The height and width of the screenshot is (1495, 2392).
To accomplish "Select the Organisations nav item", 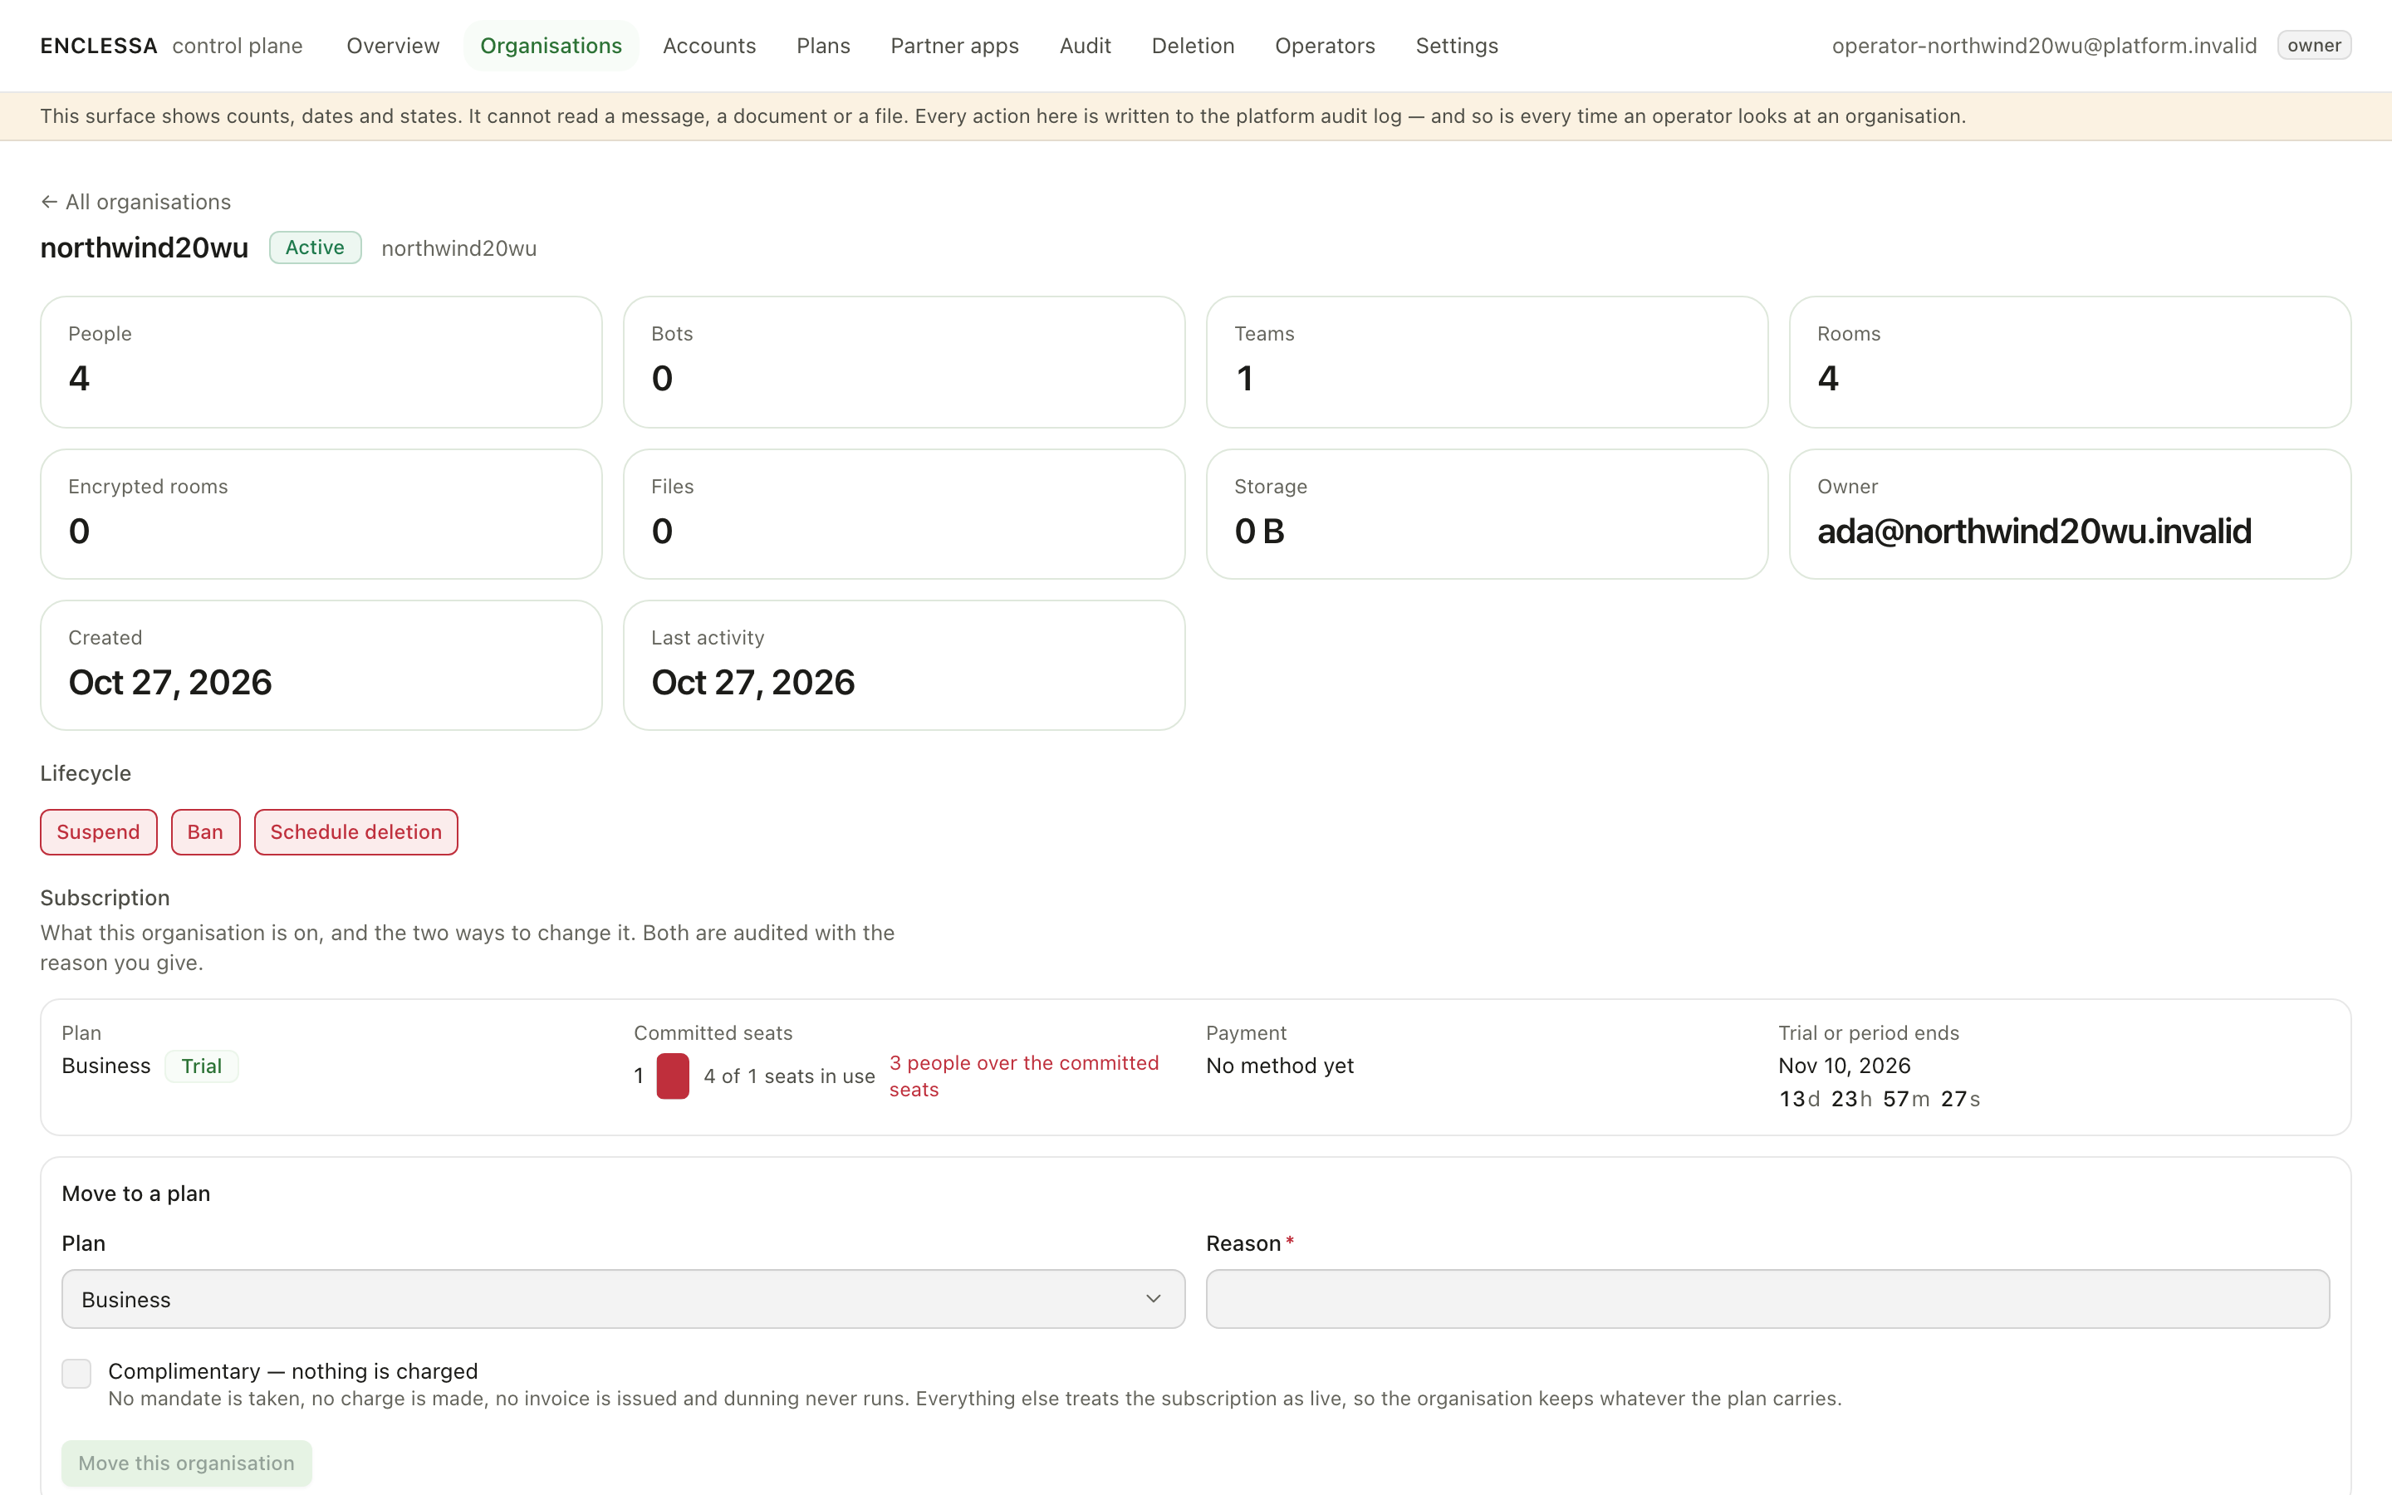I will click(x=551, y=46).
